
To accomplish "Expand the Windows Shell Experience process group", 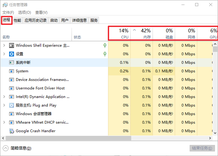I will tap(4, 45).
